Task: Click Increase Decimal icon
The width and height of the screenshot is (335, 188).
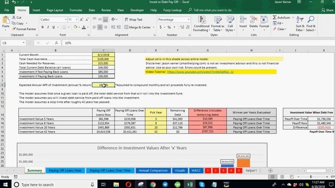Action: tap(182, 27)
